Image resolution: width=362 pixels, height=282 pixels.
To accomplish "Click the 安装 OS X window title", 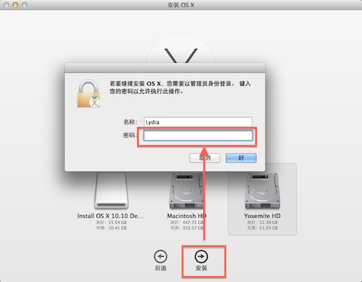I will pos(181,5).
